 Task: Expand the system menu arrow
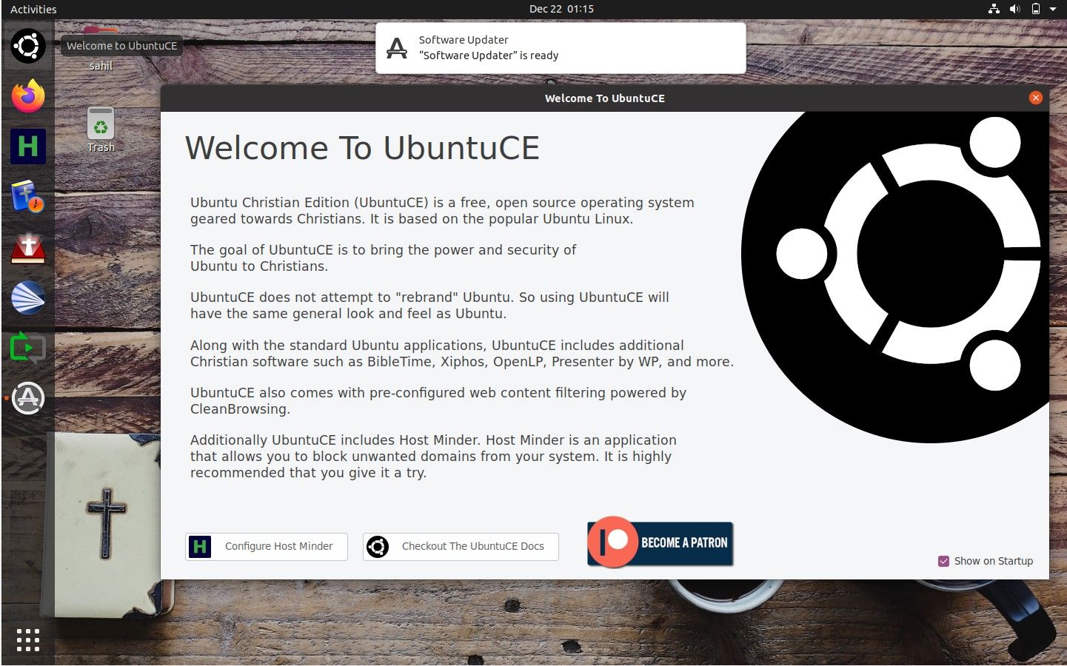1053,9
